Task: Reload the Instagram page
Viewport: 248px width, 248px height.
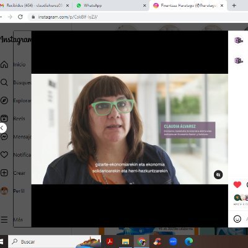Action: point(20,17)
